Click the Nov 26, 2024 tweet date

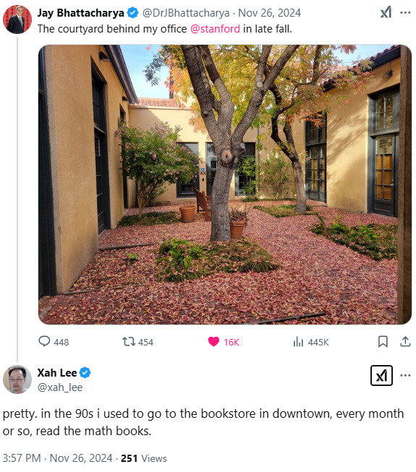[269, 13]
